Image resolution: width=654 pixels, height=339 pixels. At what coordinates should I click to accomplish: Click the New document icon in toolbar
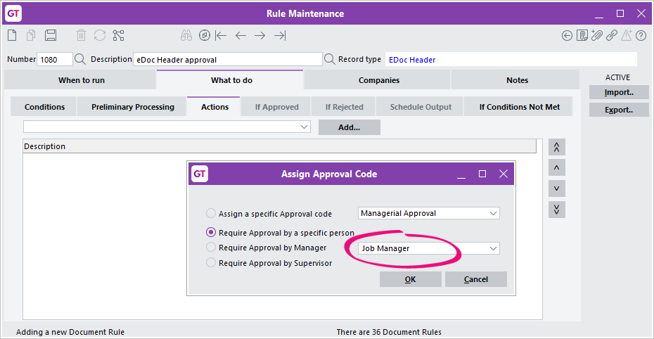coord(13,35)
